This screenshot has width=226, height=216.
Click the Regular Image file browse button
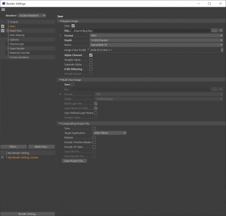tap(215, 31)
